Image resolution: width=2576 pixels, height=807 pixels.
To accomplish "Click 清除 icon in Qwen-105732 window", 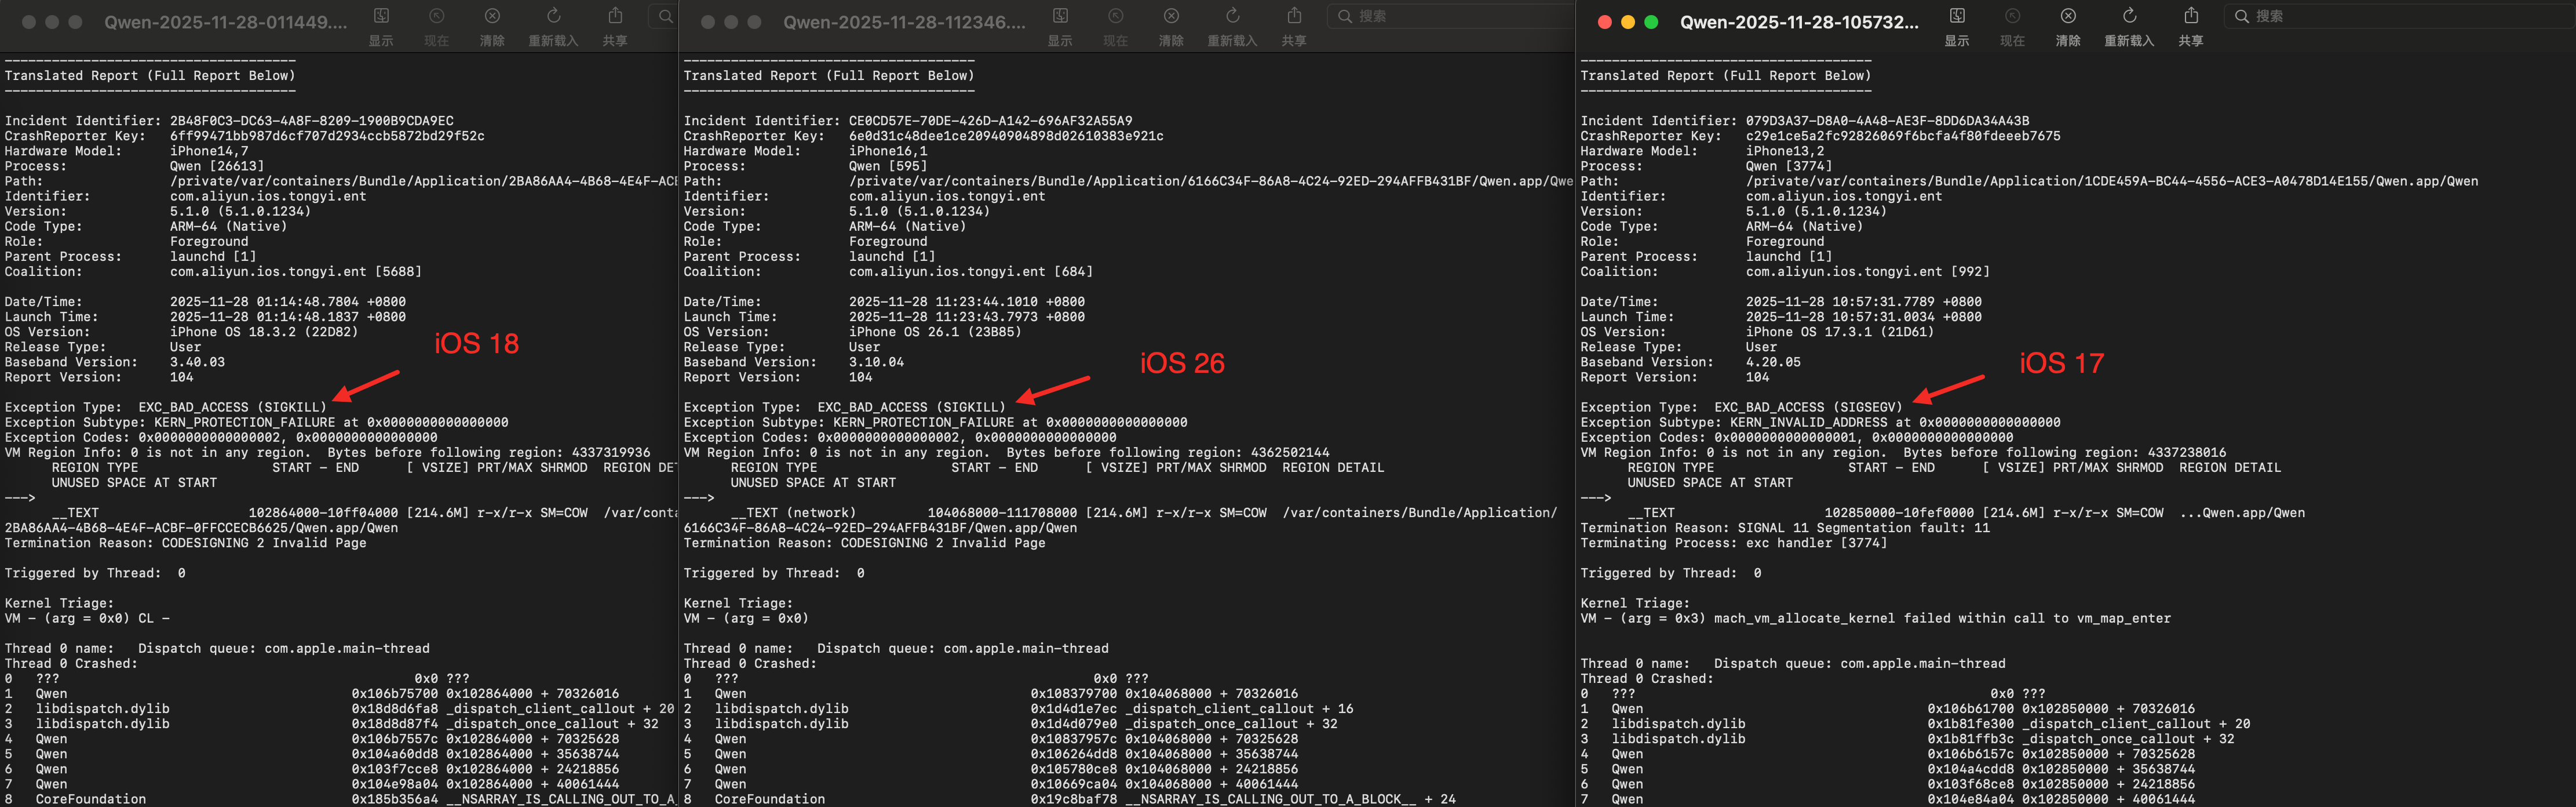I will (x=2068, y=16).
